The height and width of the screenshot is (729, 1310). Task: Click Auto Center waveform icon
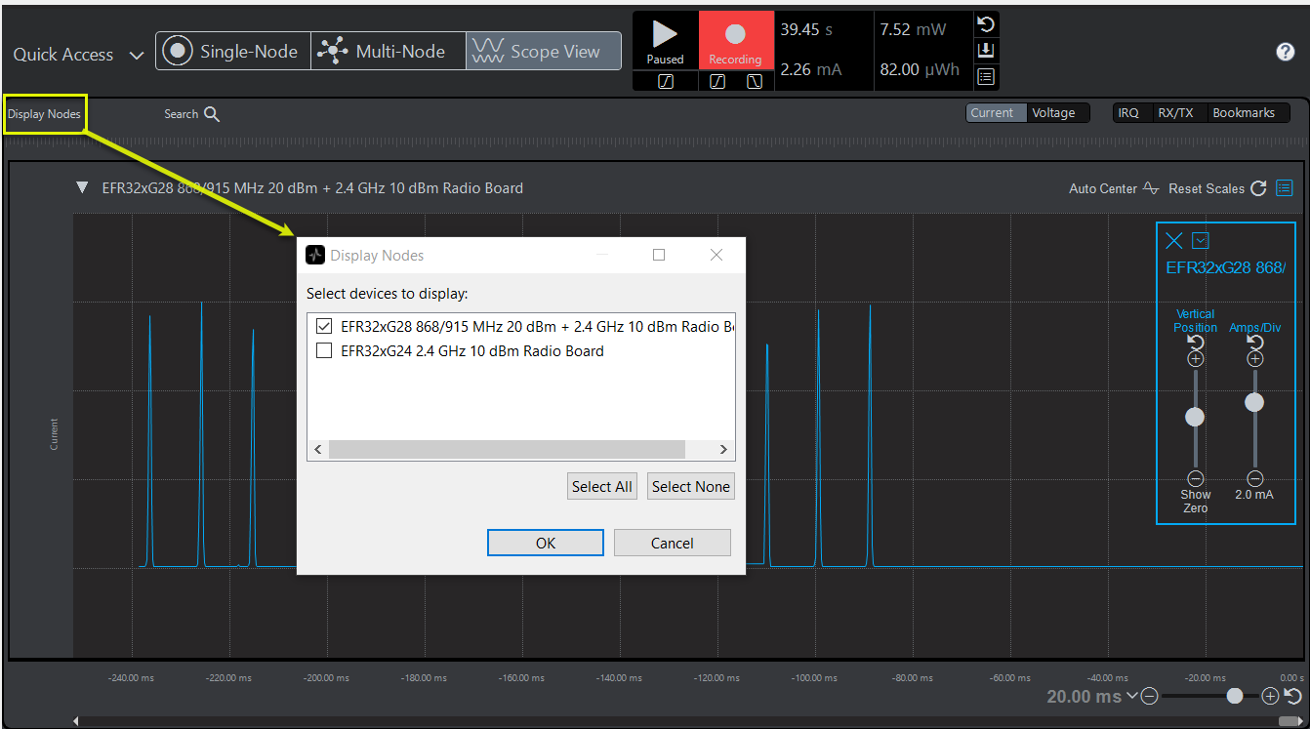coord(1151,188)
